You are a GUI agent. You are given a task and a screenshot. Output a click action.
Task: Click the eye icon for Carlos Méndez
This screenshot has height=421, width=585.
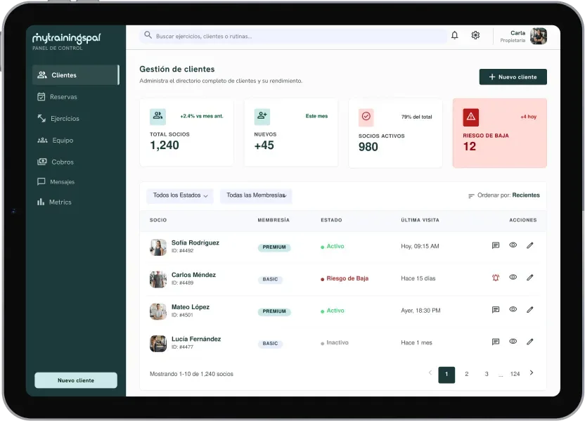click(513, 277)
